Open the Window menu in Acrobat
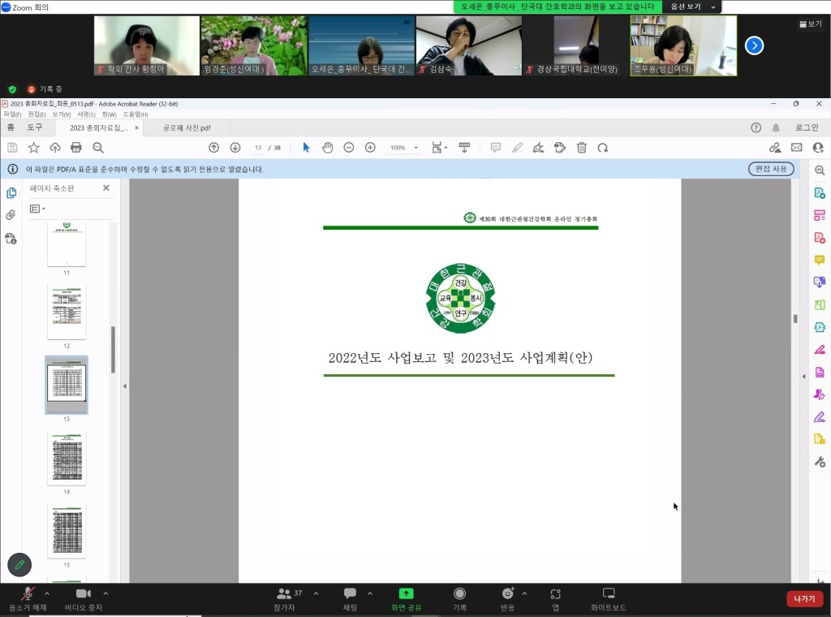This screenshot has width=831, height=617. [110, 114]
